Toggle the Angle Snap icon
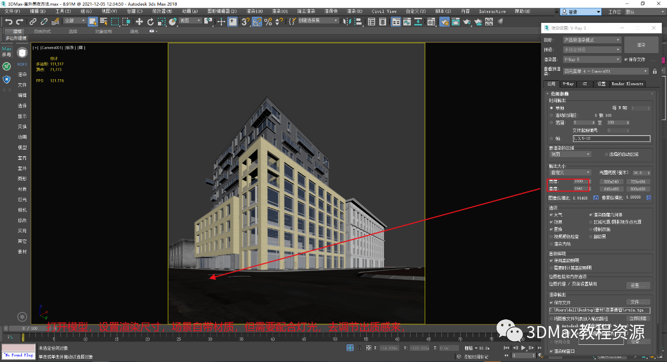This screenshot has height=362, width=667. click(x=256, y=21)
